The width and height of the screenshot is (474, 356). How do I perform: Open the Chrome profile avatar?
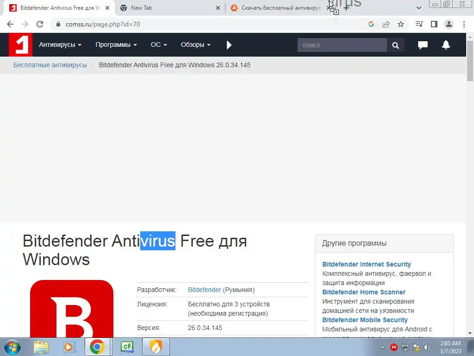pos(449,24)
